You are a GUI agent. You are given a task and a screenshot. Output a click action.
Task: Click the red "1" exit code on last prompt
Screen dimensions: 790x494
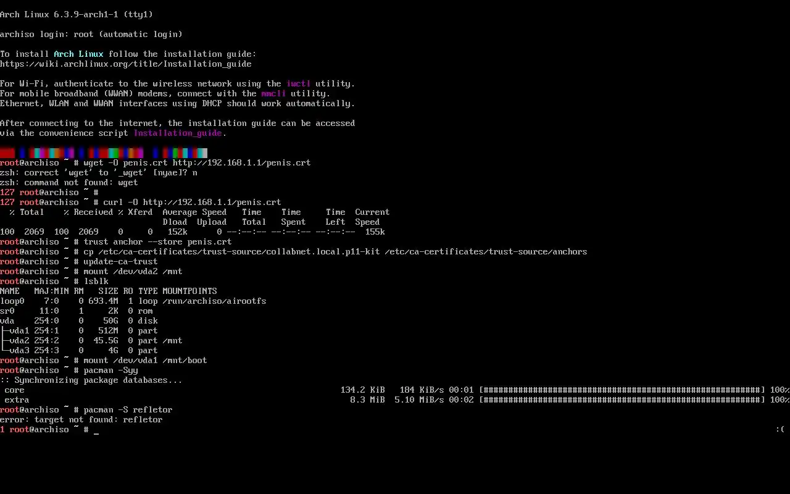click(2, 429)
